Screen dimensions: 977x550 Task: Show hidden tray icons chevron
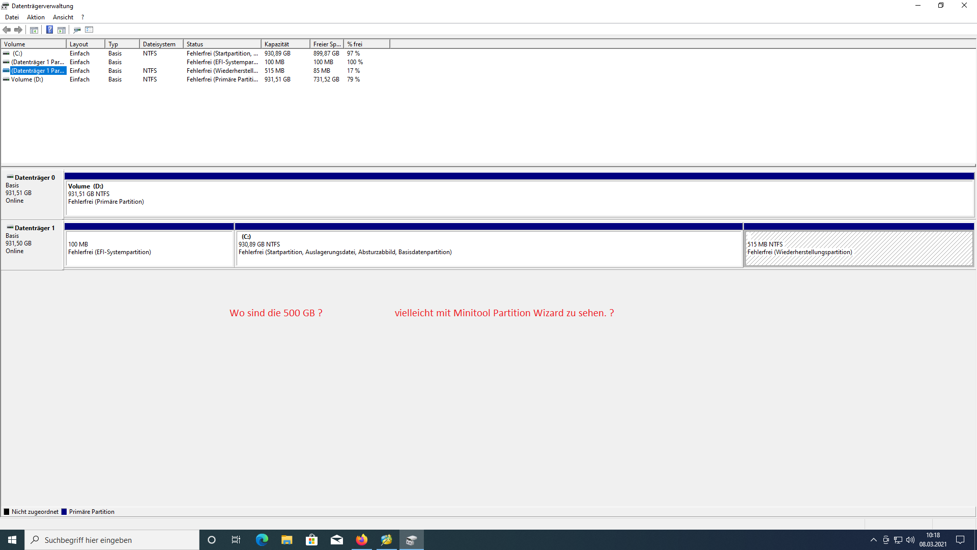pos(873,540)
